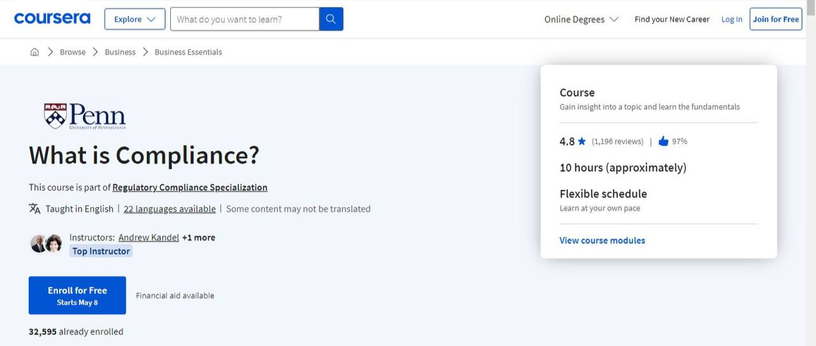The height and width of the screenshot is (346, 816).
Task: Open instructor Andrew Kandel's profile
Action: 149,237
